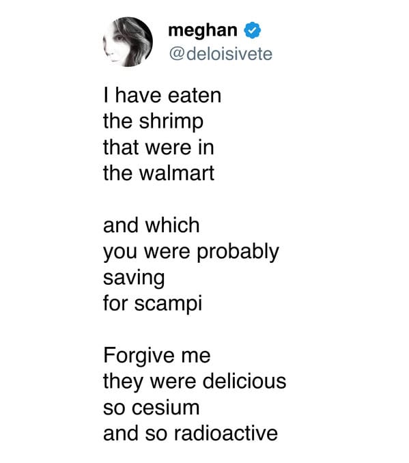Click the word "and" in final line

coord(121,433)
